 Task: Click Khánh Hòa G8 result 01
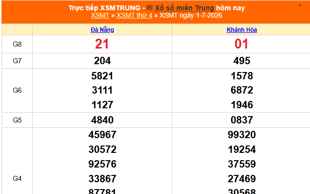tap(241, 44)
